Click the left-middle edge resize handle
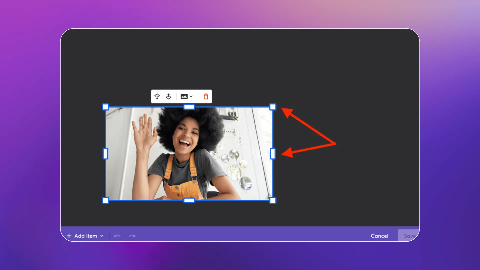Screen dimensions: 480x270 point(105,153)
